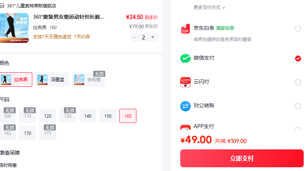Select the 京东白条 radio button
Image resolution: width=307 pixels, height=171 pixels.
[x=298, y=29]
